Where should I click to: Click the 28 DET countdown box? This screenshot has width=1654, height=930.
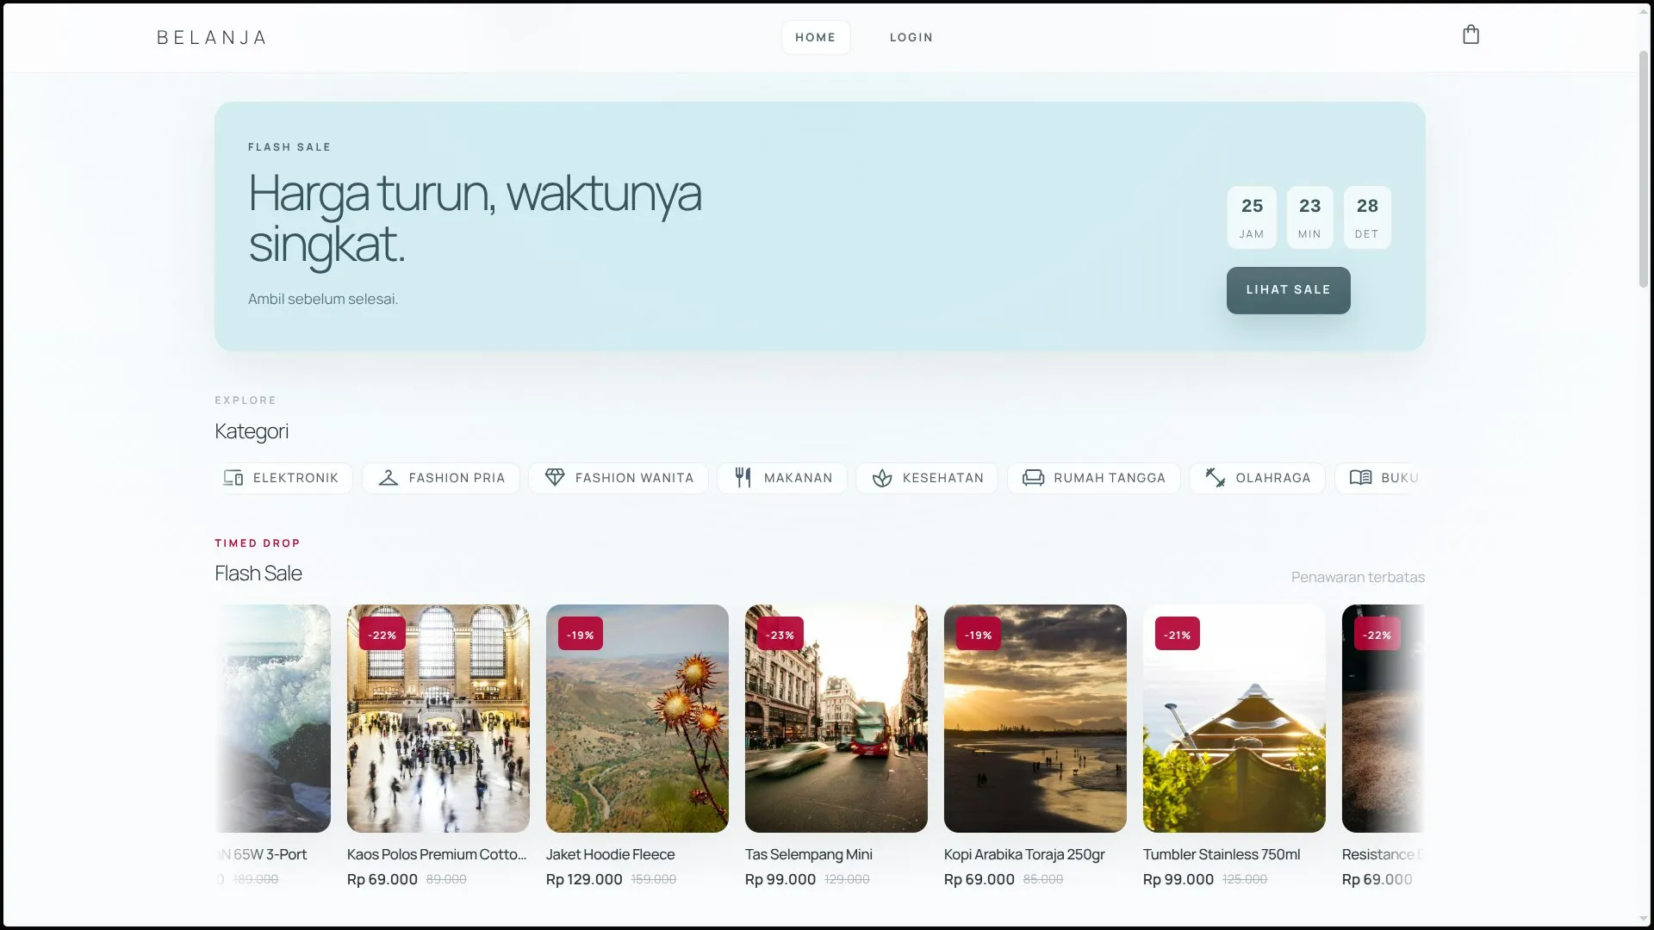1367,218
